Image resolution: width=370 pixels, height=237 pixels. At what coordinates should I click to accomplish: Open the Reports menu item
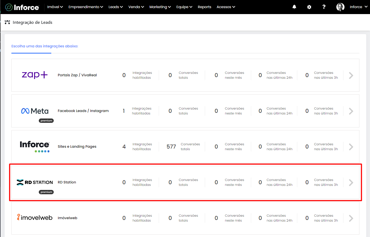[204, 7]
